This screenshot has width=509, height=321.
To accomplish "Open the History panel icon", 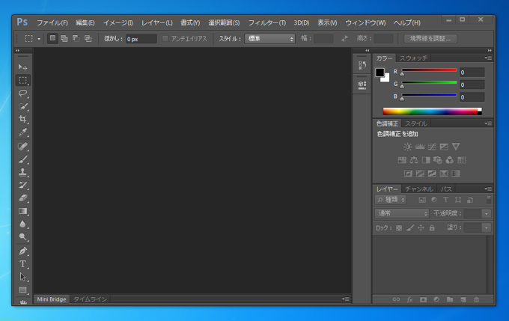I will coord(362,65).
